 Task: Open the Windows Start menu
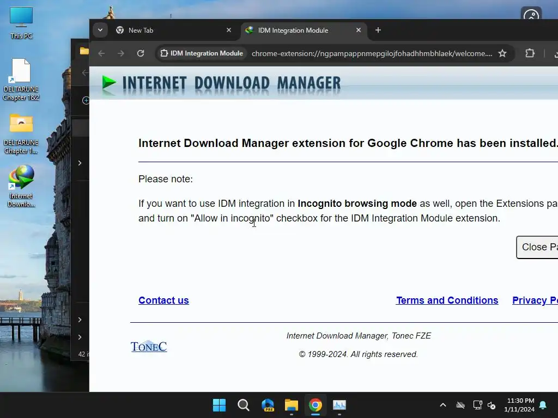[x=219, y=405]
